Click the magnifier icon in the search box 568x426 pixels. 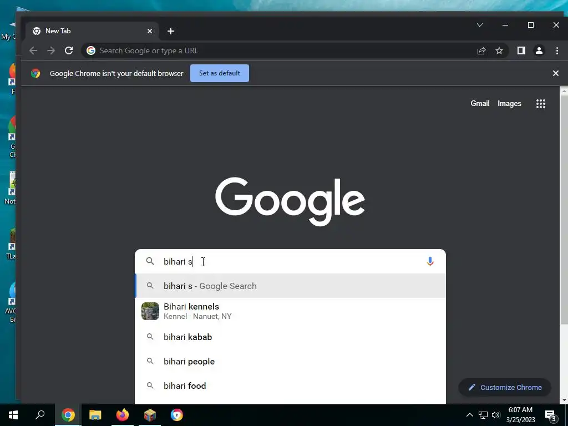pos(150,261)
